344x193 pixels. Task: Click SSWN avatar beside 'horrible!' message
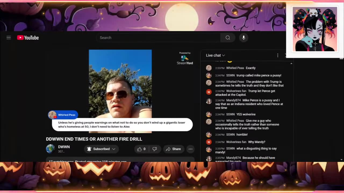[x=209, y=135]
